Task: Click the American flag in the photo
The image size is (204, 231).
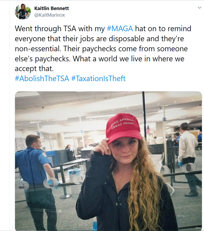Action: click(x=148, y=130)
